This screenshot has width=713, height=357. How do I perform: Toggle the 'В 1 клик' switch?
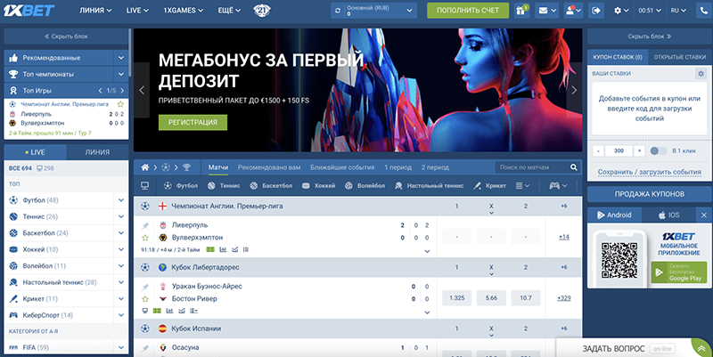pyautogui.click(x=659, y=150)
